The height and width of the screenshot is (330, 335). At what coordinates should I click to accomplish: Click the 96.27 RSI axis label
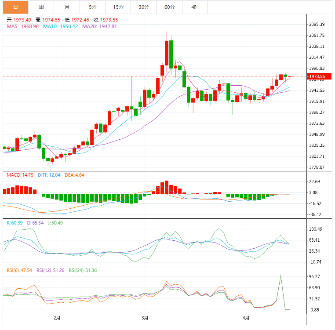(x=314, y=276)
